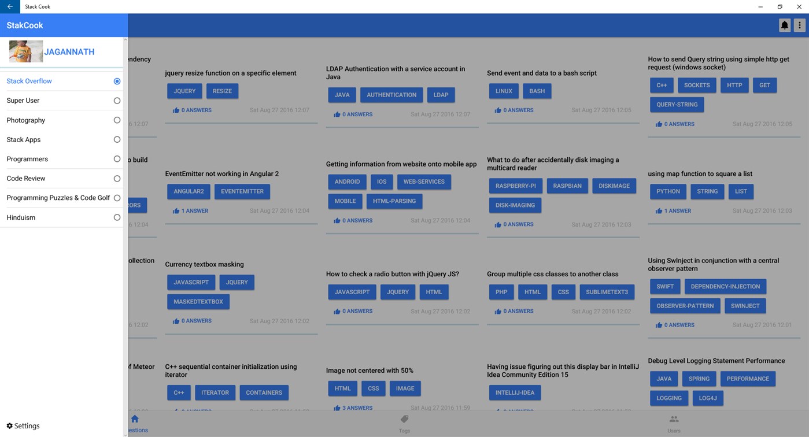Click the PERFORMANCE tag button
809x437 pixels.
coord(748,379)
